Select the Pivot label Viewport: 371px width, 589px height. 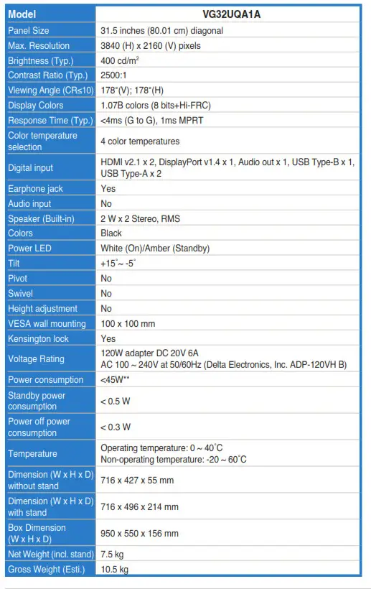coord(18,279)
